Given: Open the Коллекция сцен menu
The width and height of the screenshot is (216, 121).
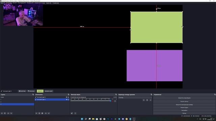Looking at the screenshot, I should click(39, 3).
